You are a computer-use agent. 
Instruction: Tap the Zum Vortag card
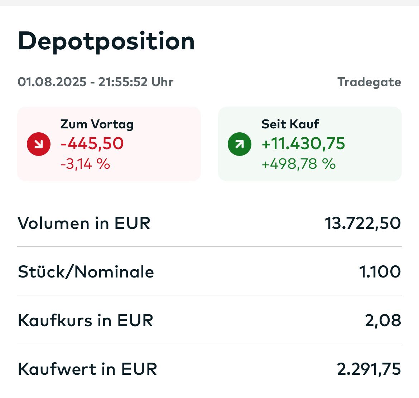click(109, 144)
